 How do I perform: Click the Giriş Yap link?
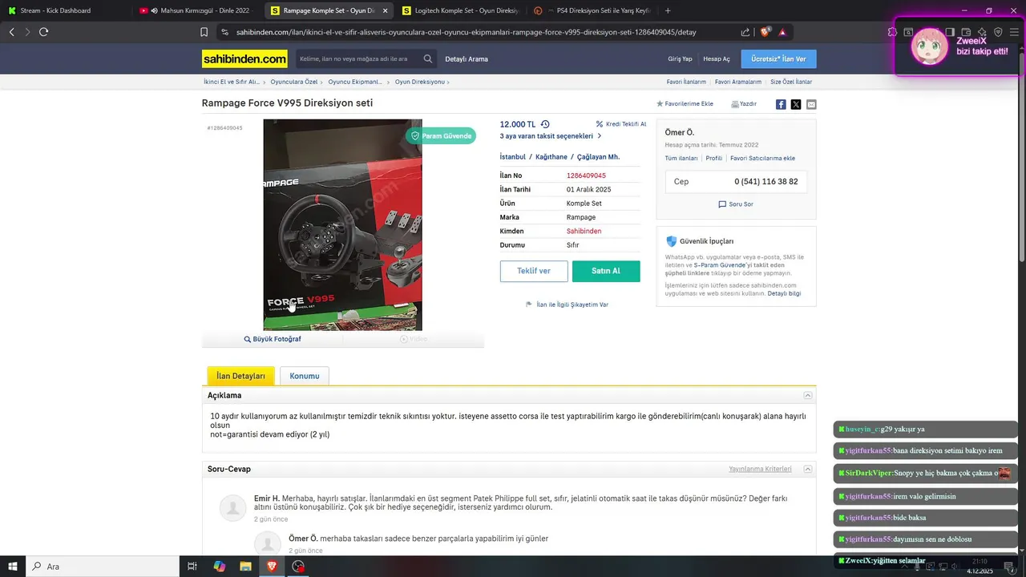coord(680,59)
